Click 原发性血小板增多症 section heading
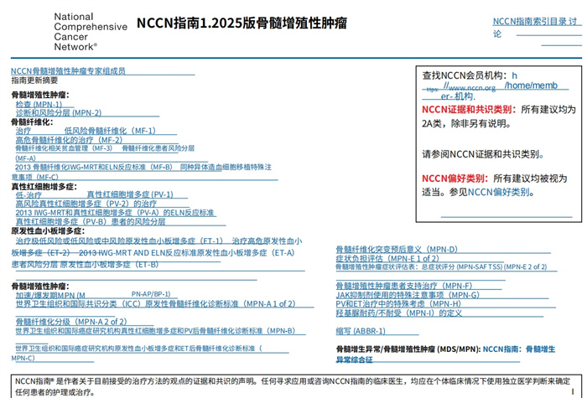 48,231
